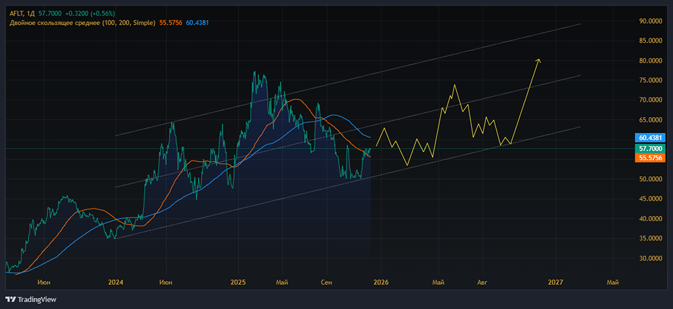Image resolution: width=673 pixels, height=309 pixels.
Task: Click the blue 60.4381 price axis tag
Action: (651, 138)
